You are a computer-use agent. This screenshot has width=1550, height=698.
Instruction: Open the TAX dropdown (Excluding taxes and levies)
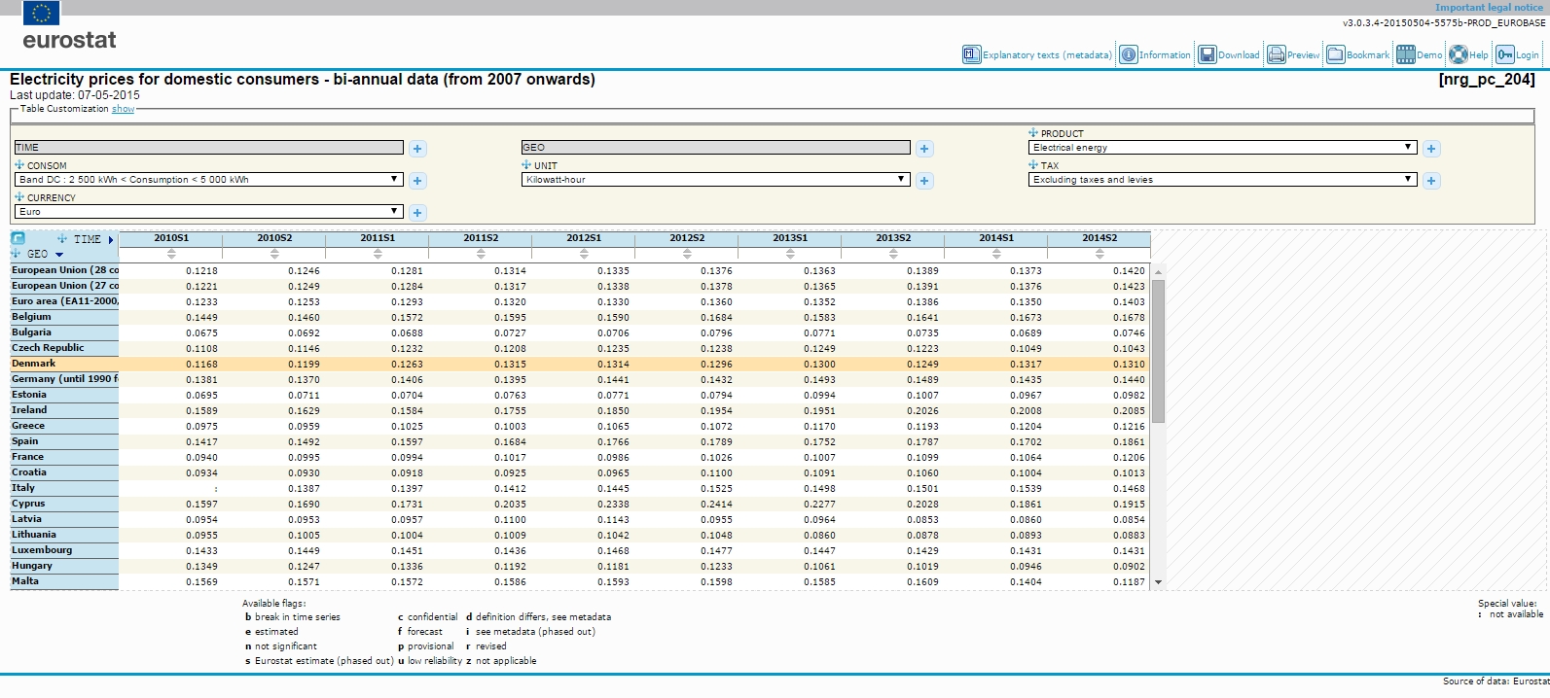point(1222,180)
